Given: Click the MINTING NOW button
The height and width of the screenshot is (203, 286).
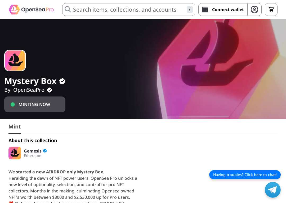Looking at the screenshot, I should (35, 104).
